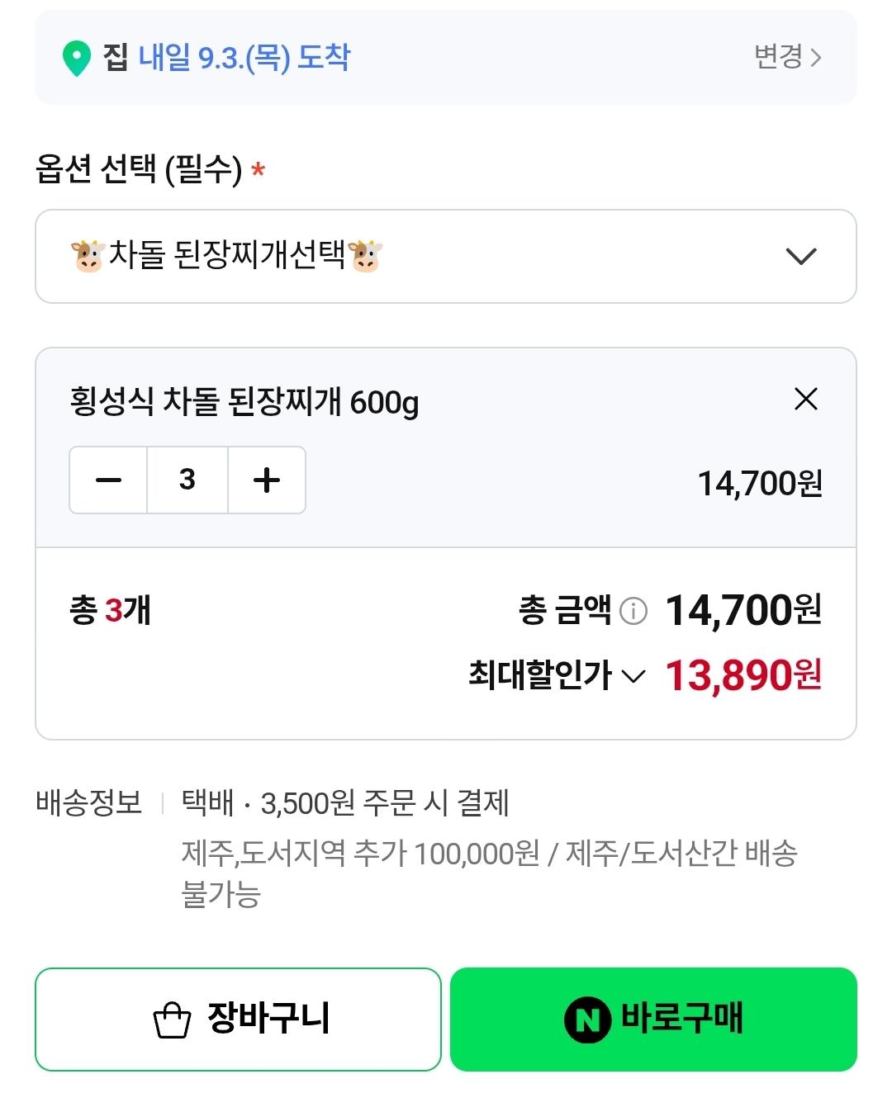Open the 차돌 된장찌개선택 option dropdown

coord(446,256)
